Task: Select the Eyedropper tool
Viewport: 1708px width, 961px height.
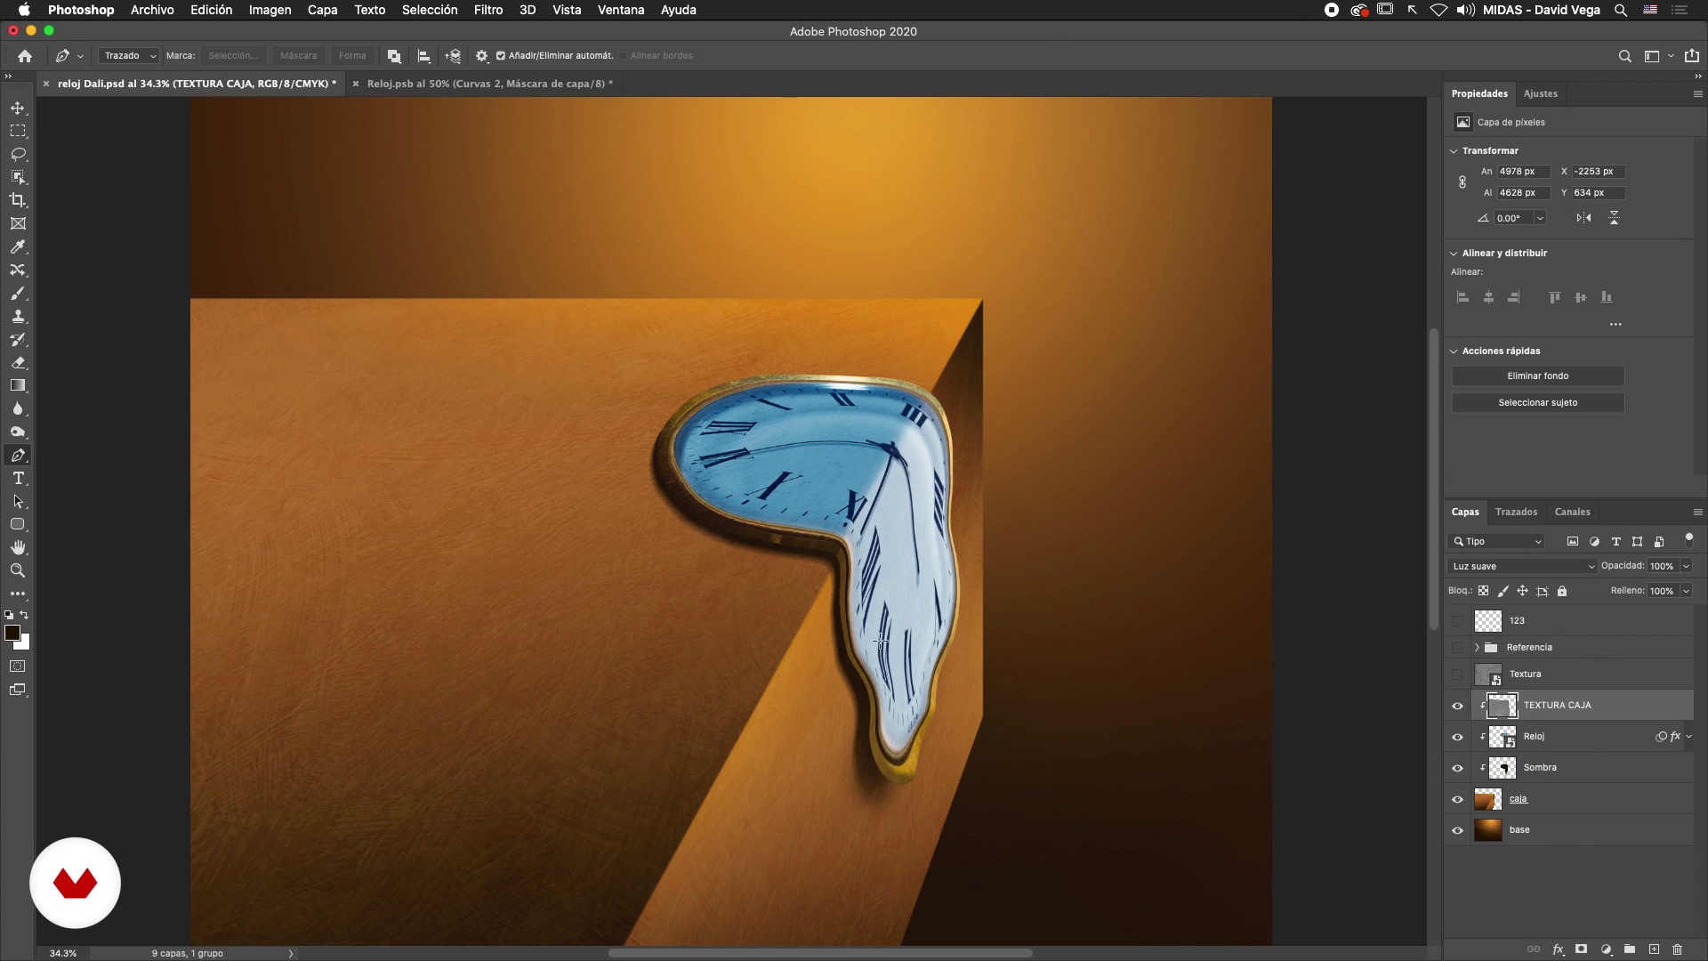Action: [x=18, y=246]
